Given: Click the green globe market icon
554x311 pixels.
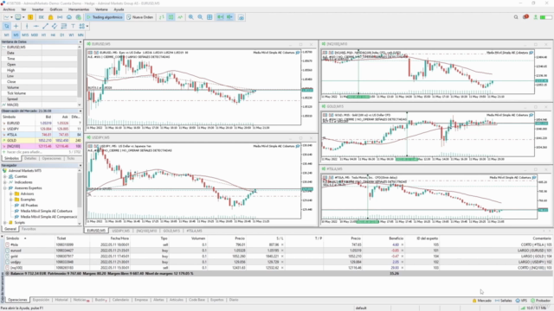Looking at the screenshot, I should (78, 17).
